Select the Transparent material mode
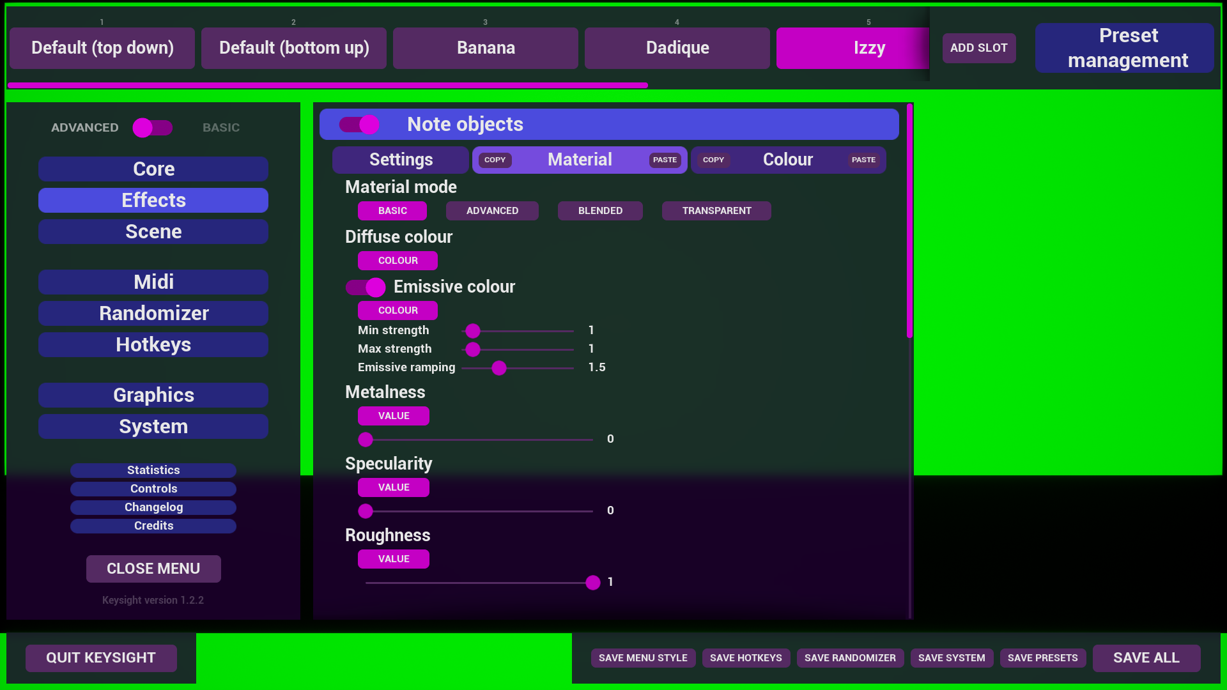The height and width of the screenshot is (690, 1227). pyautogui.click(x=716, y=211)
